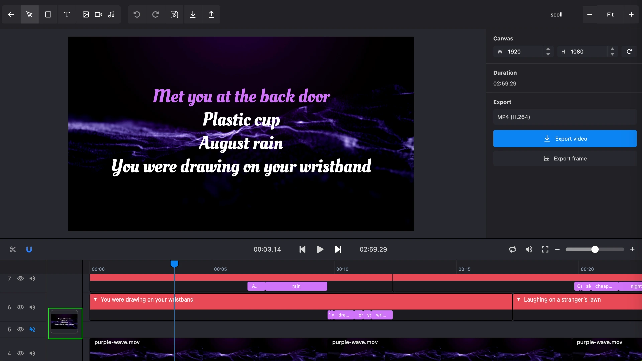Image resolution: width=642 pixels, height=361 pixels.
Task: Zoom out the canvas with minus button
Action: click(590, 14)
